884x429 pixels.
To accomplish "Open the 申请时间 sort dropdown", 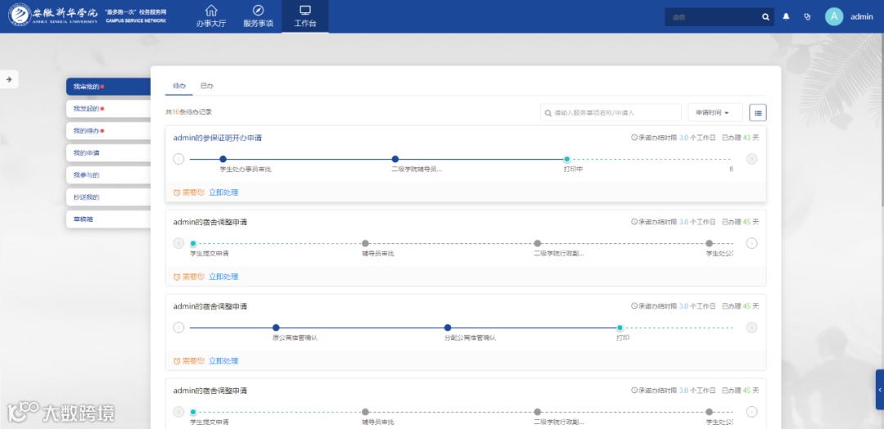I will pos(715,113).
